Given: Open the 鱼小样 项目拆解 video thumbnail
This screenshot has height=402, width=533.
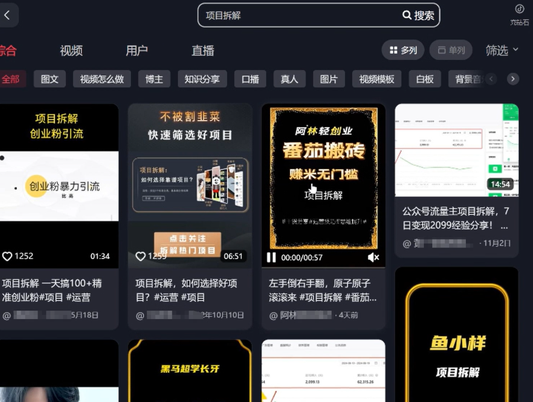Looking at the screenshot, I should pos(457,335).
